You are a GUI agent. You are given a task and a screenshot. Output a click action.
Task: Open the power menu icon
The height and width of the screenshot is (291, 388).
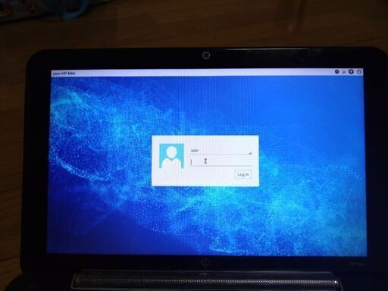tap(359, 72)
